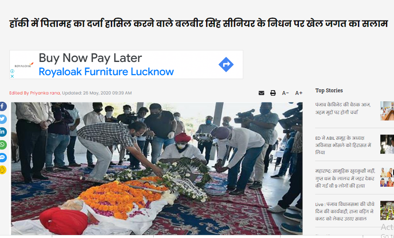Open Royaloak Furniture Lucknow ad link
The height and width of the screenshot is (238, 394).
point(106,72)
